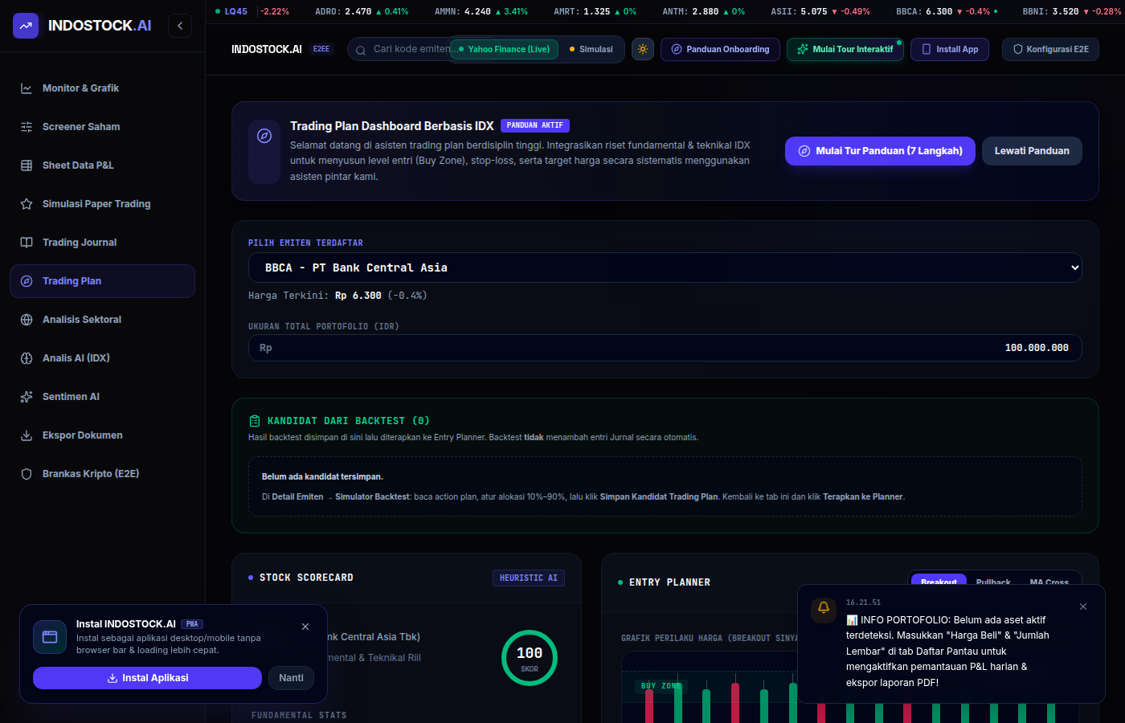Close the INFO PORTOFOLIO notification
Screen dimensions: 1125x723
(x=1083, y=607)
